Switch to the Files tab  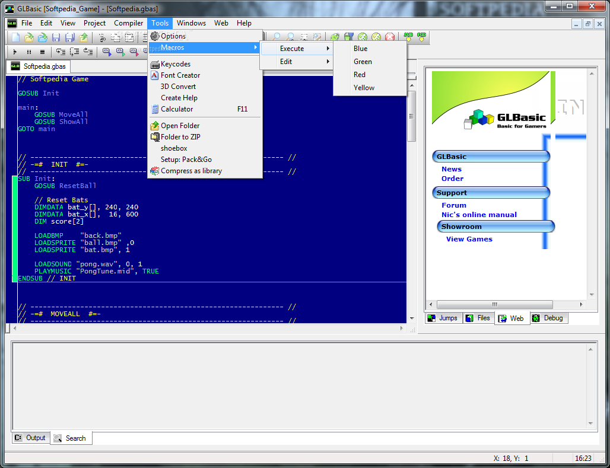(x=478, y=318)
